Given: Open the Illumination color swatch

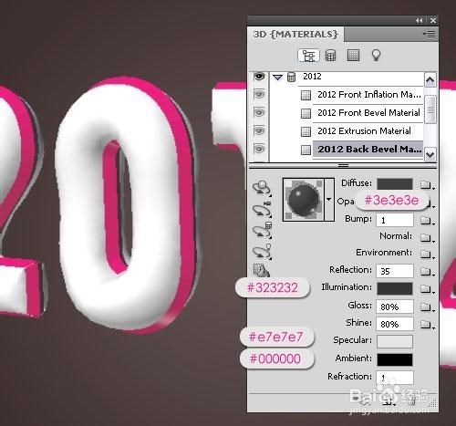Looking at the screenshot, I should click(x=395, y=288).
